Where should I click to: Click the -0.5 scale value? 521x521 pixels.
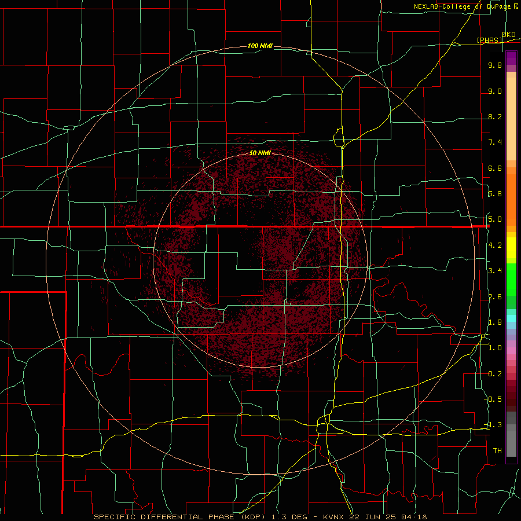[493, 399]
